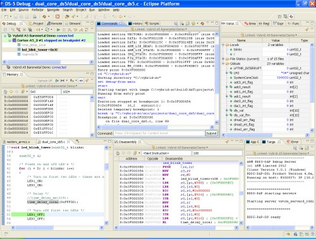Click the Resume (green play) icon in Debug view
Image resolution: width=316 pixels, height=239 pixels.
(58, 30)
